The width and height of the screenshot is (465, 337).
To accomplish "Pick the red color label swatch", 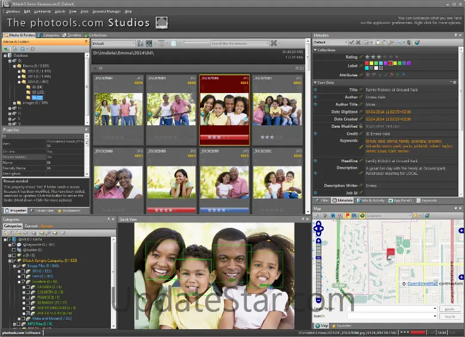I will (x=367, y=63).
